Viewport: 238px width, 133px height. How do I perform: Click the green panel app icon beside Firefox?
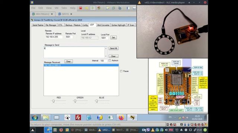[x=110, y=117]
